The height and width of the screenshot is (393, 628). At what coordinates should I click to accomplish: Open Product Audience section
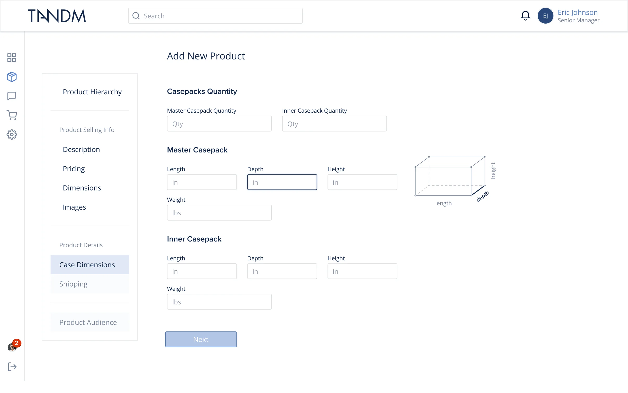click(90, 322)
